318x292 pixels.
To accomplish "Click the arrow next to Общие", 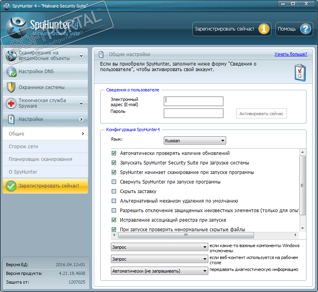I will pyautogui.click(x=83, y=134).
